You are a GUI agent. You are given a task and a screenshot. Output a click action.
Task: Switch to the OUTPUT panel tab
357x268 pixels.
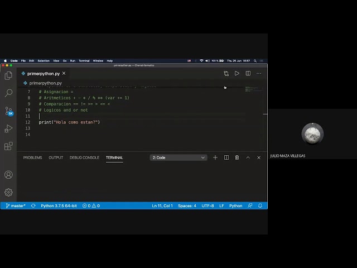56,157
